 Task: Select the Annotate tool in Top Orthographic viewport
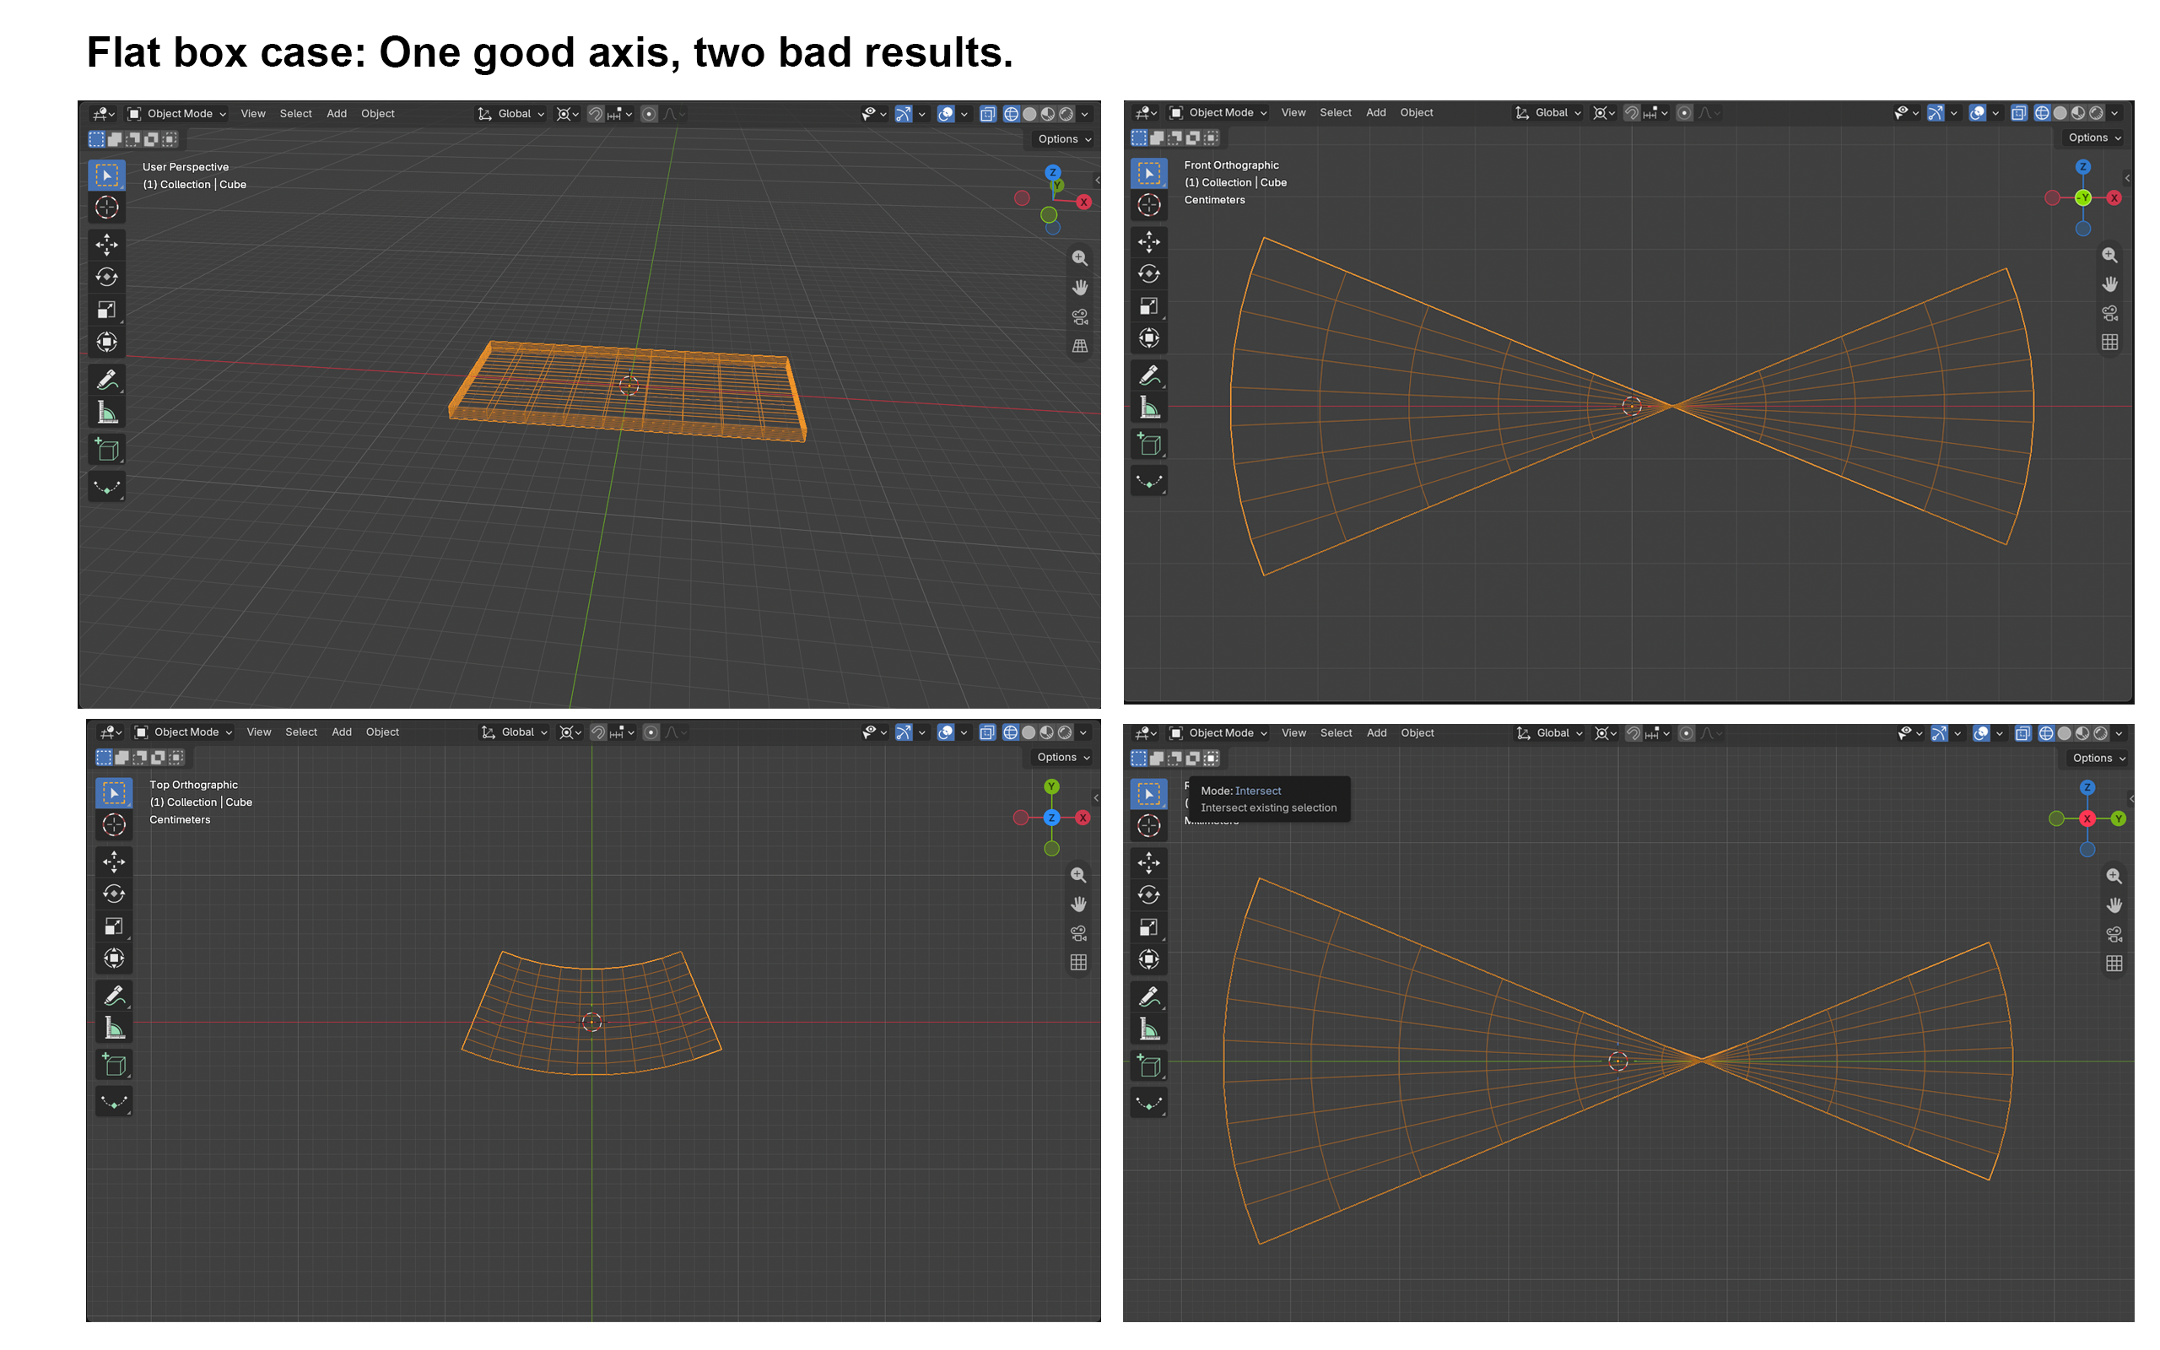click(114, 996)
